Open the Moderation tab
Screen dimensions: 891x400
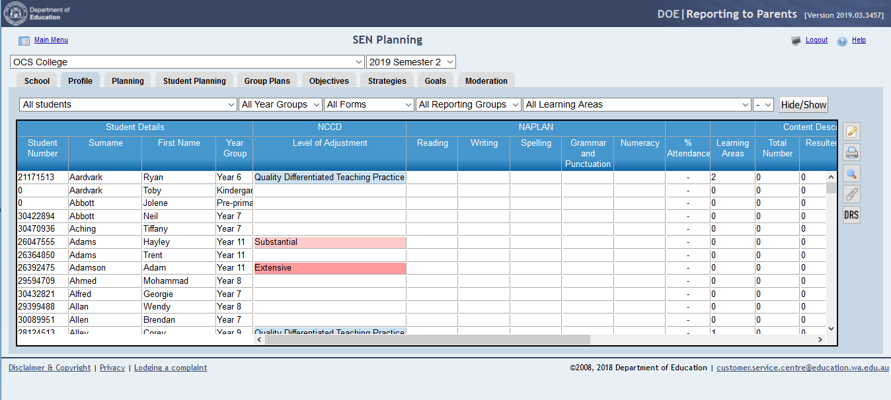pyautogui.click(x=486, y=81)
